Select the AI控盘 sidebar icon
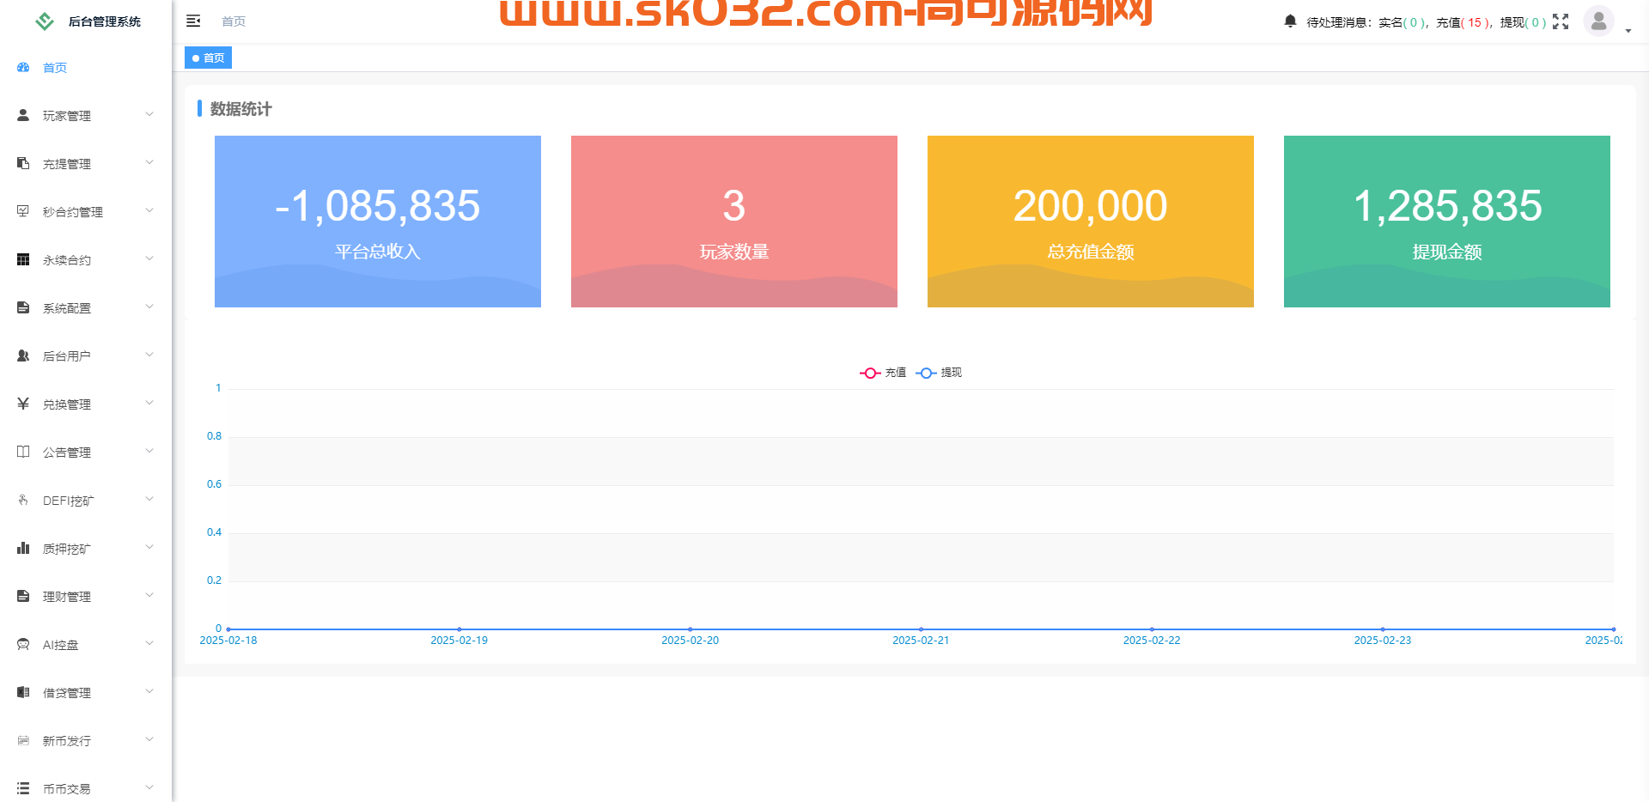 tap(22, 643)
